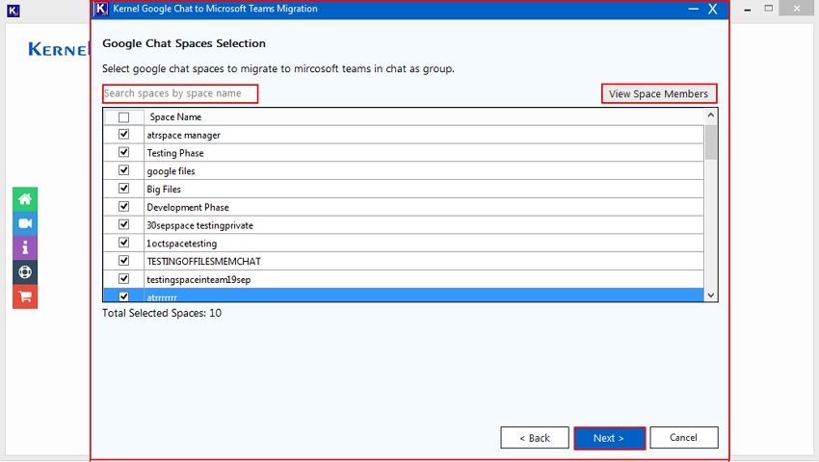This screenshot has width=819, height=462.
Task: Select the google files row text
Action: click(x=171, y=171)
